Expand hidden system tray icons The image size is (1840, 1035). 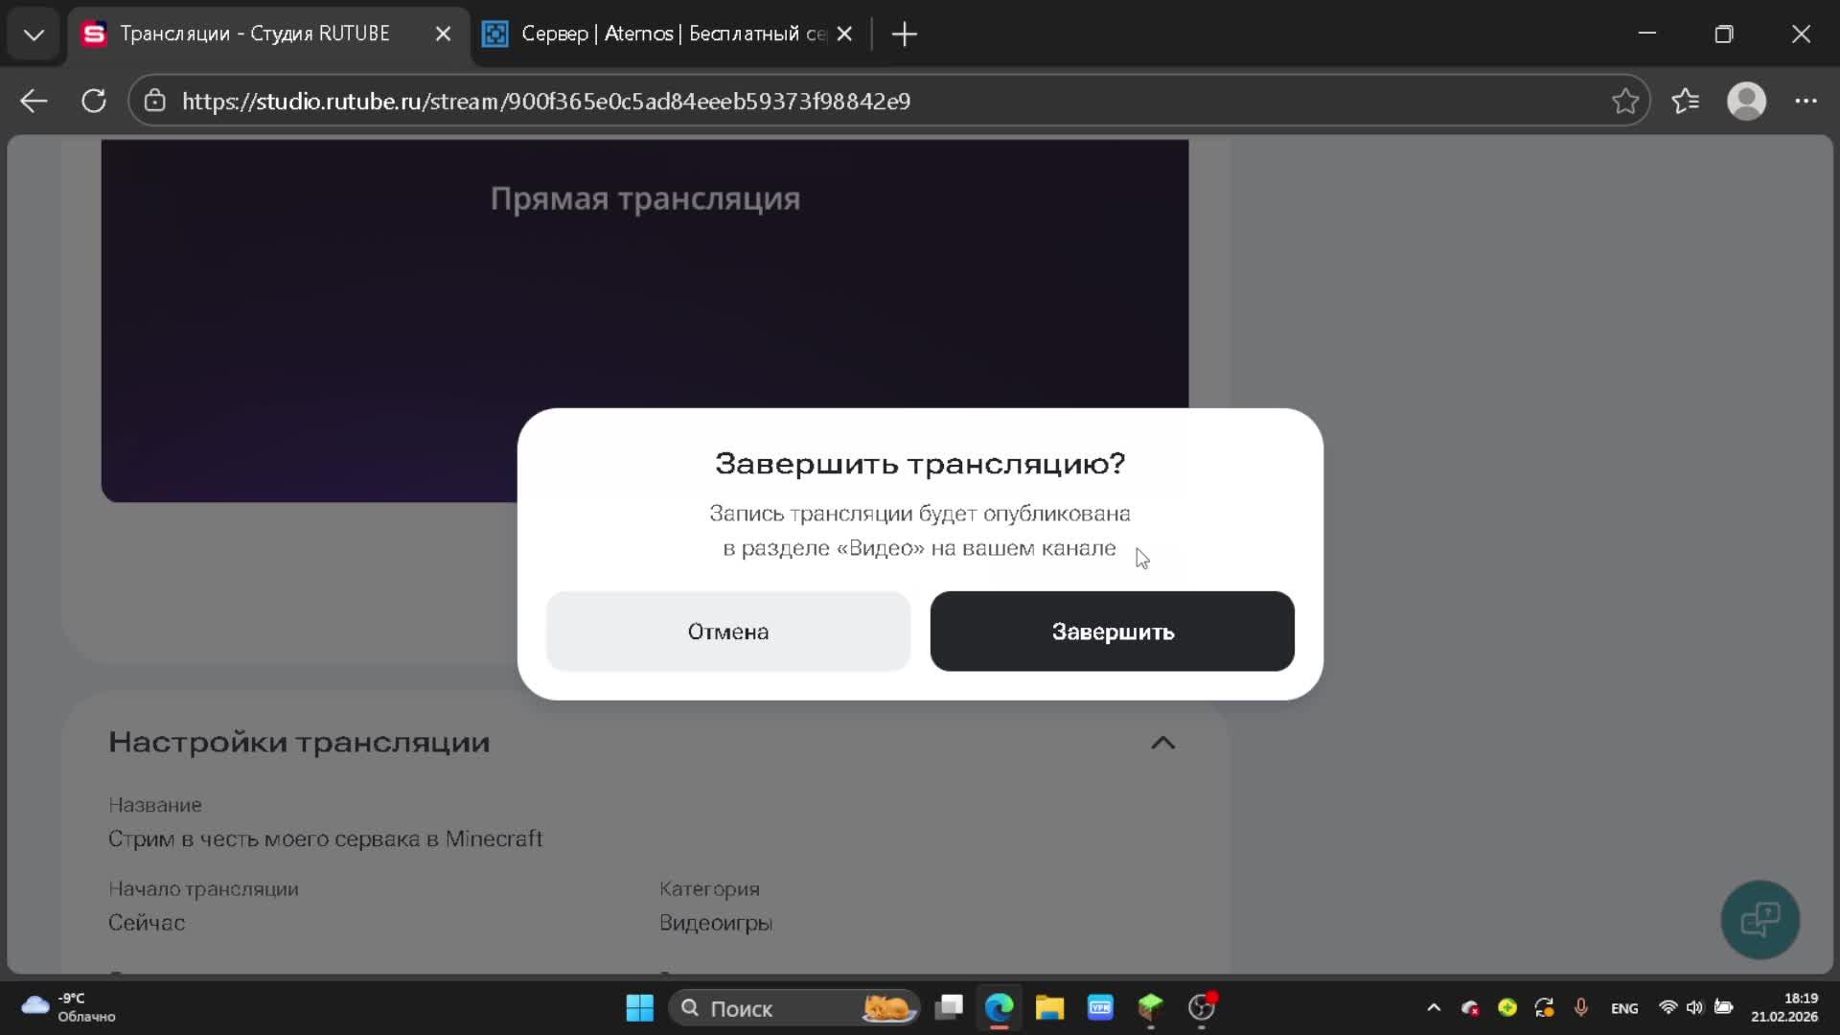click(1433, 1007)
